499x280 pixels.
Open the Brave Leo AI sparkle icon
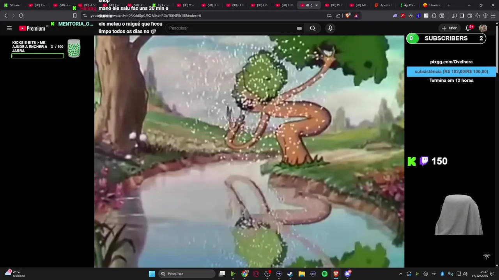pos(478,16)
